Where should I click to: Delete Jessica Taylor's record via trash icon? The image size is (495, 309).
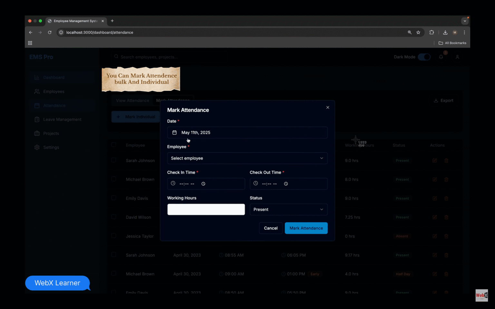446,236
